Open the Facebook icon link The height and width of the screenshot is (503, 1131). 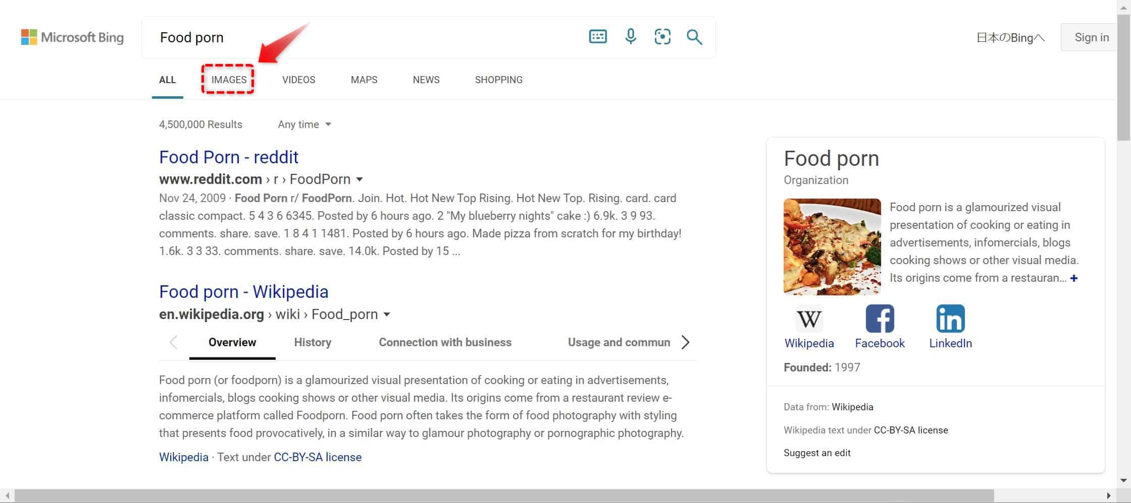click(880, 319)
